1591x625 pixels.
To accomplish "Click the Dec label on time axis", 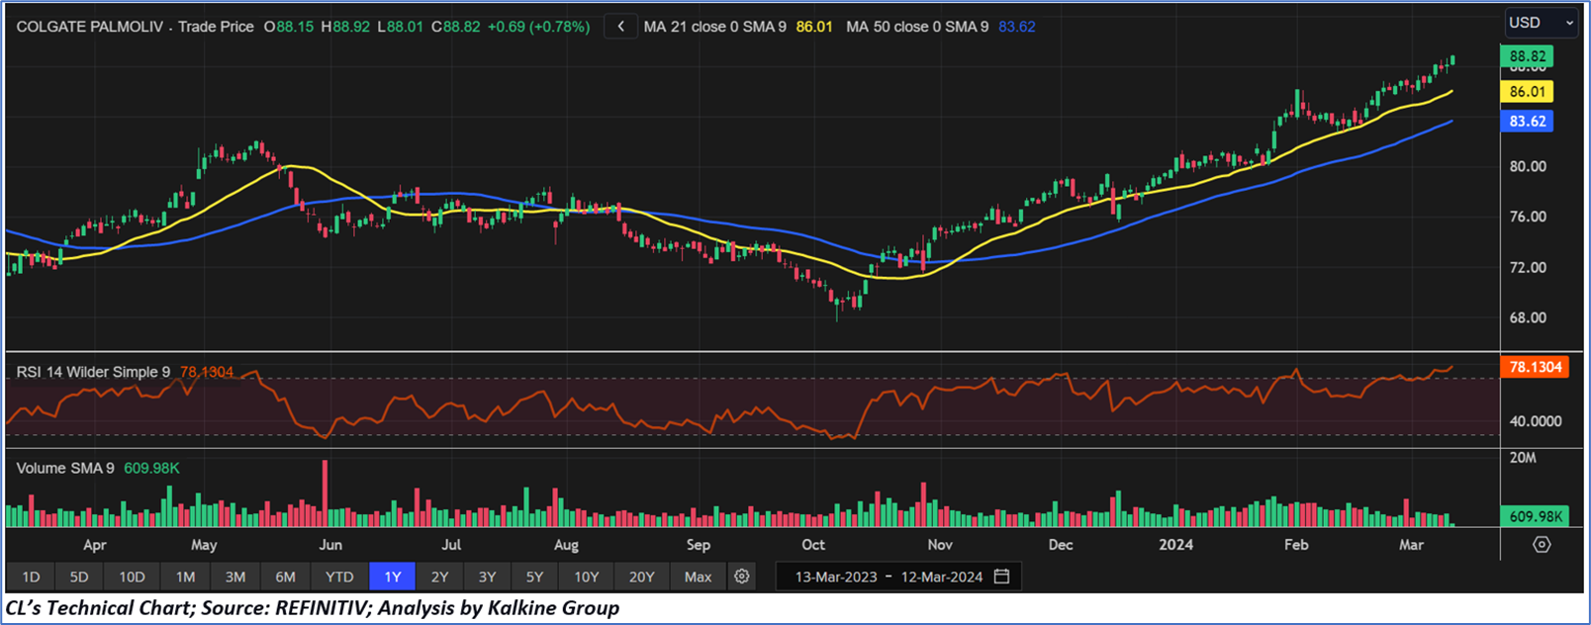I will click(x=1061, y=545).
